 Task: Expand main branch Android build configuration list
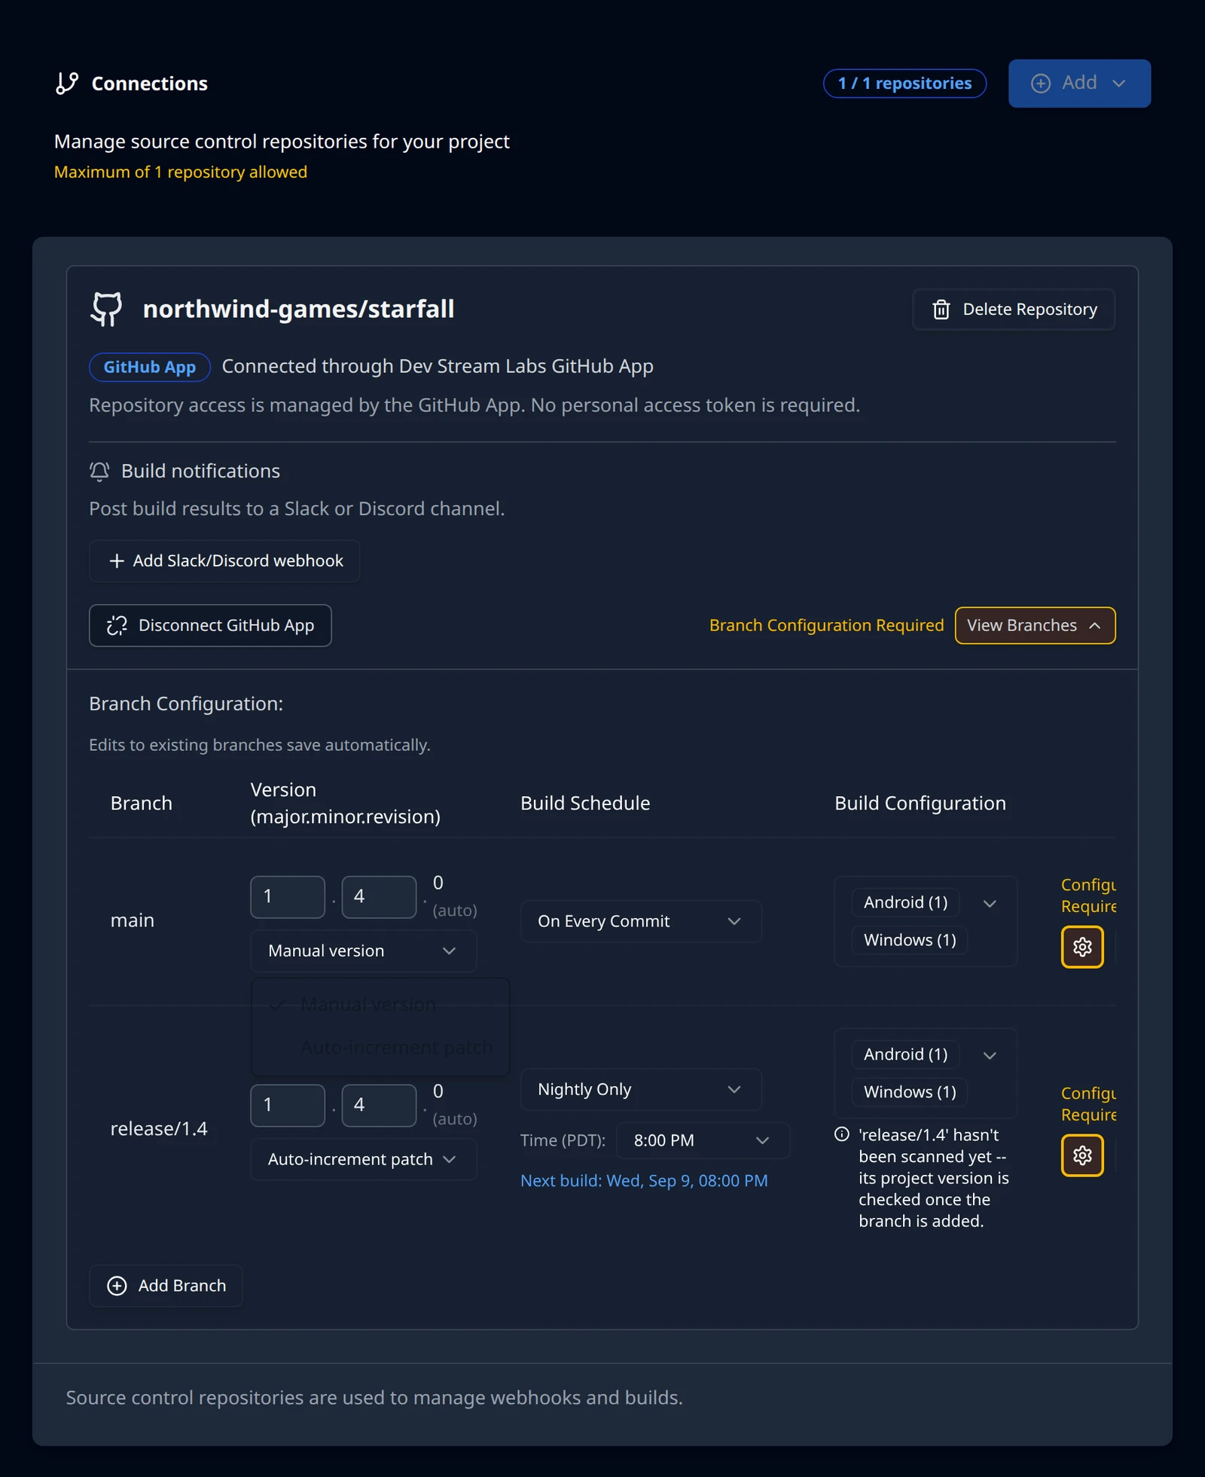coord(990,903)
